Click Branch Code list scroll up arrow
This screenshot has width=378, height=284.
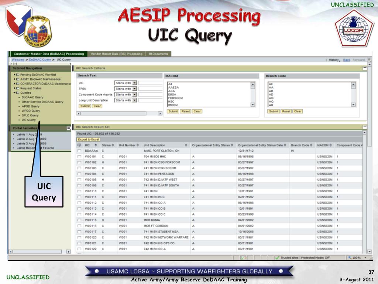tap(353, 84)
